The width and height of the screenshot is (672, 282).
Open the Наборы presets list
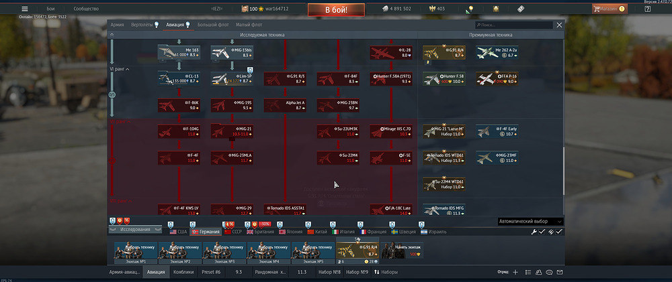click(x=385, y=272)
